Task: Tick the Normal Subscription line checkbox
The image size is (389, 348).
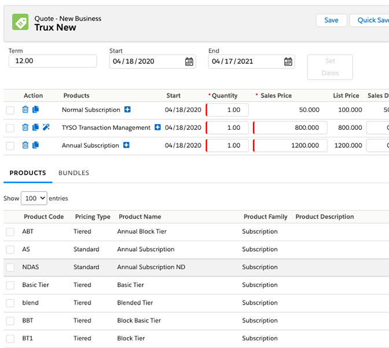Action: 10,110
